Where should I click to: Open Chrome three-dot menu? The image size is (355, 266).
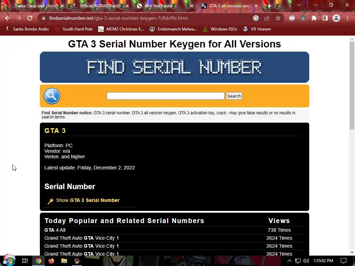click(347, 18)
